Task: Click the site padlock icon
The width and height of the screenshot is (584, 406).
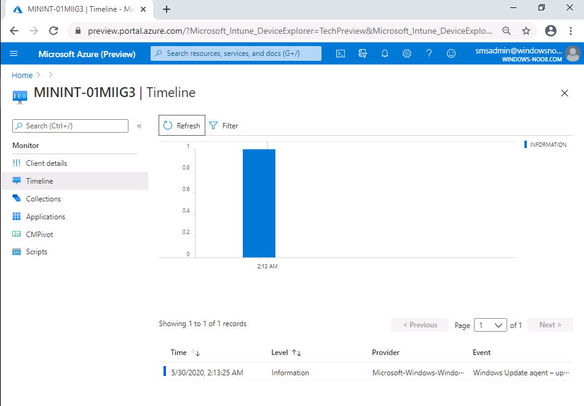Action: pos(78,31)
